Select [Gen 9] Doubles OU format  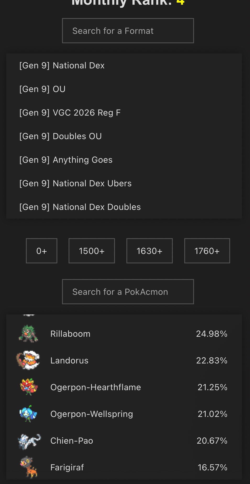[60, 136]
